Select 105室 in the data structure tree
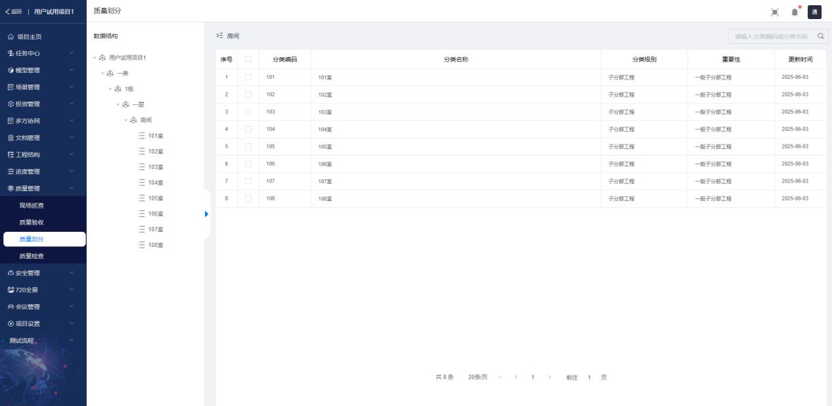 click(x=156, y=198)
